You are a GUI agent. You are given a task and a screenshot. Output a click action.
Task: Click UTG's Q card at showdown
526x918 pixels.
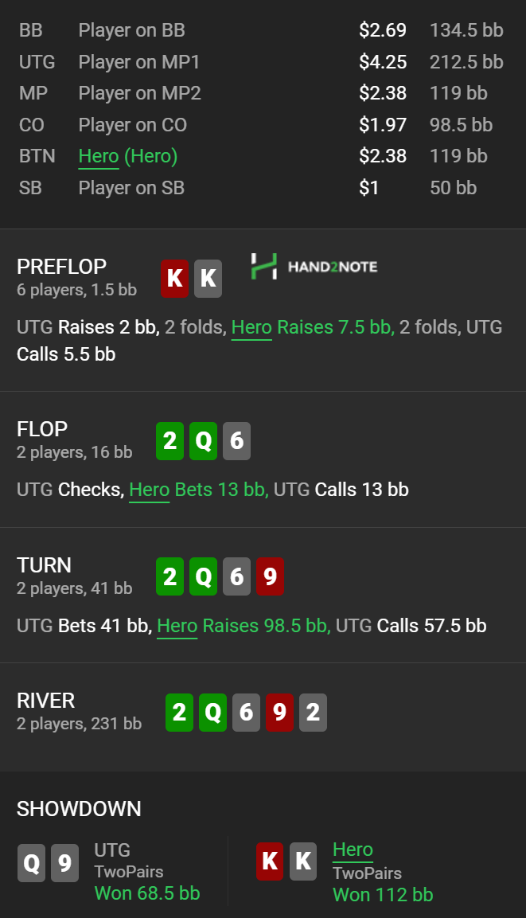tap(32, 863)
